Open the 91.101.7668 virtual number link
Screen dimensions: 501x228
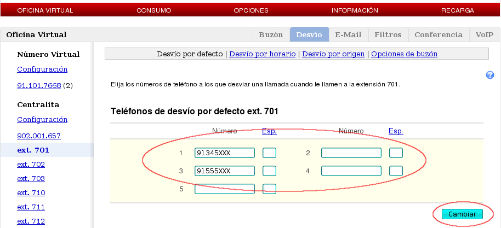pos(39,85)
